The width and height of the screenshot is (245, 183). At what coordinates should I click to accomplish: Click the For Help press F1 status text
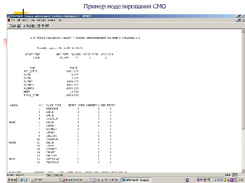15,175
